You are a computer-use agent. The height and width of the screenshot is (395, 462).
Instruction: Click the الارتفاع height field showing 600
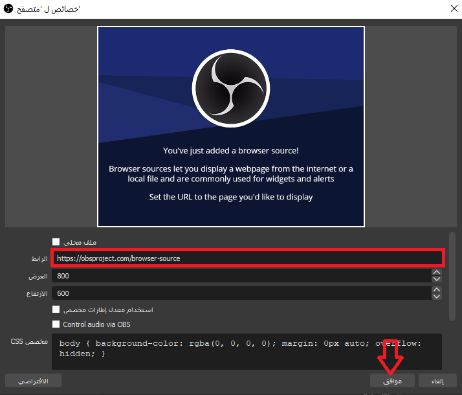click(x=241, y=293)
